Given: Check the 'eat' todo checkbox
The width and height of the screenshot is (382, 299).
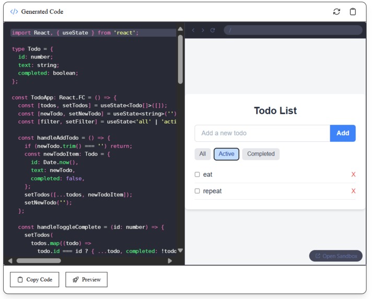Looking at the screenshot, I should point(197,174).
